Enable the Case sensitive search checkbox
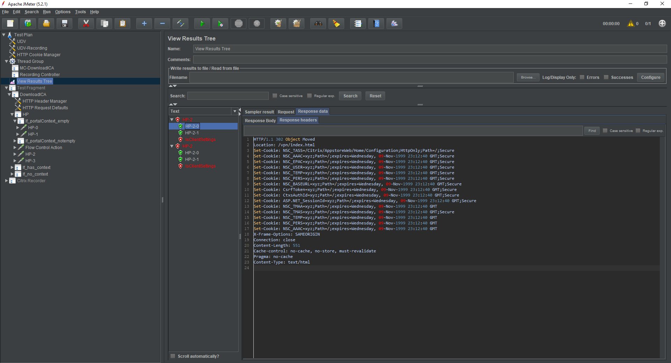The height and width of the screenshot is (363, 671). pyautogui.click(x=275, y=95)
